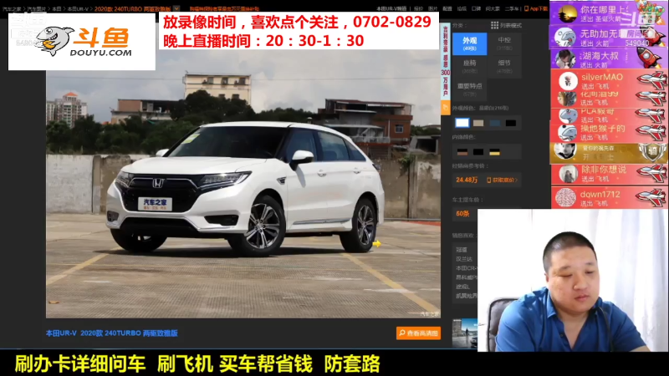Image resolution: width=669 pixels, height=376 pixels.
Task: Click down1712 user avatar
Action: 566,197
